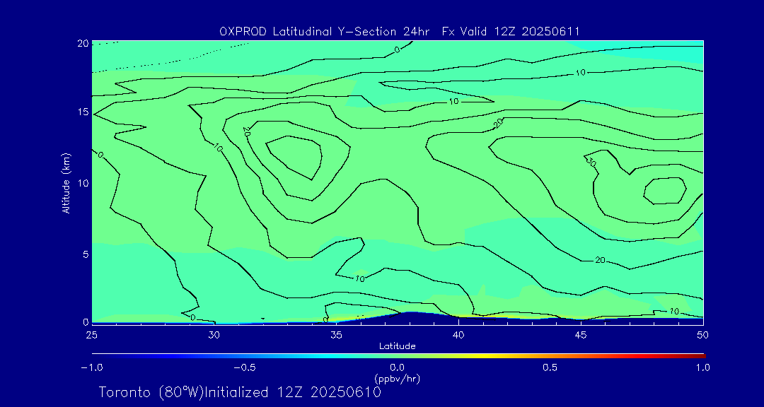Select the altitude axis tick label 20

coord(82,43)
